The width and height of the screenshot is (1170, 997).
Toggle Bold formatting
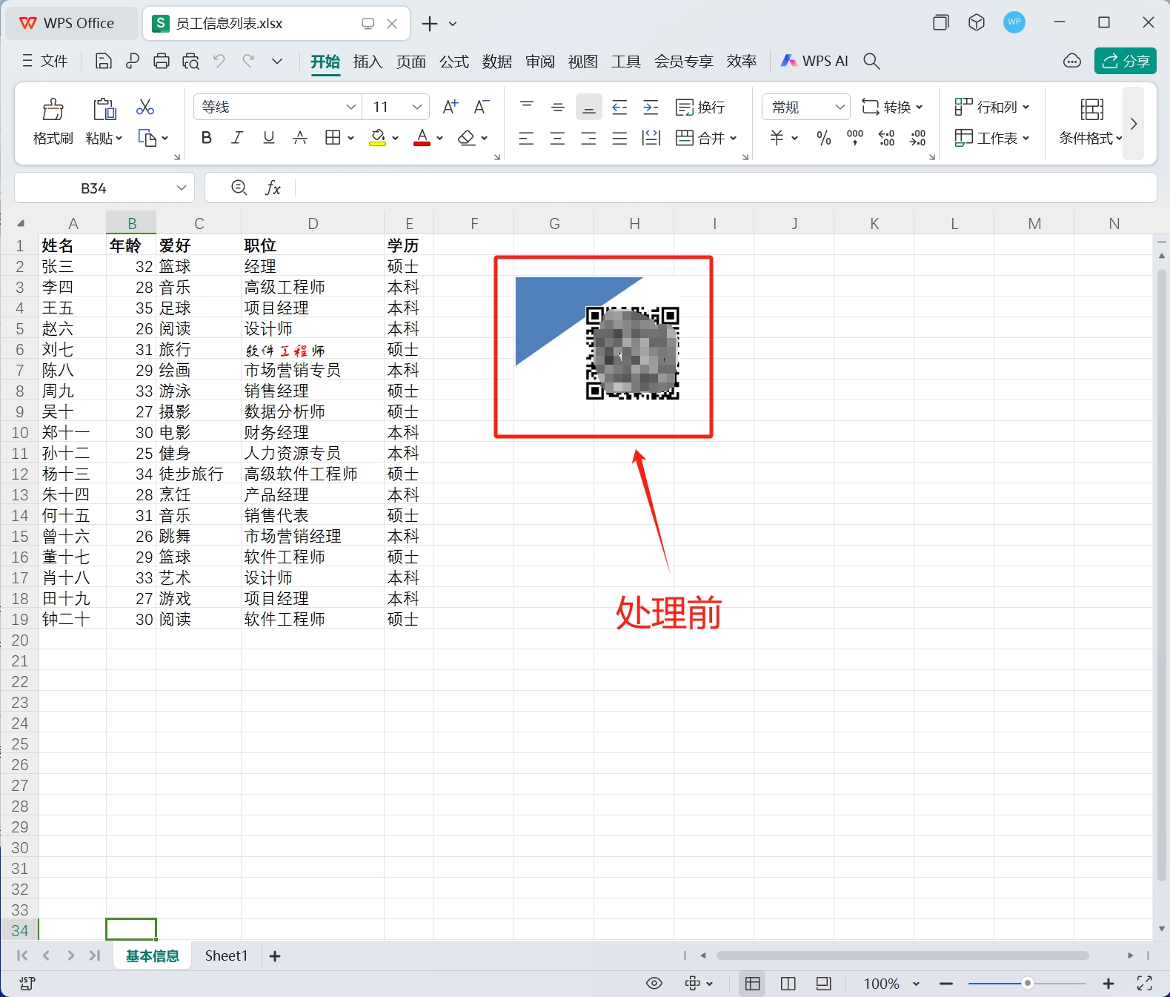[207, 138]
